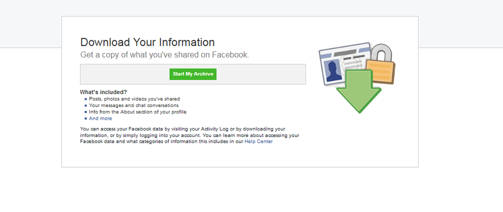
Task: Click 'Posts, photos and videos you've shared' text
Action: click(134, 99)
